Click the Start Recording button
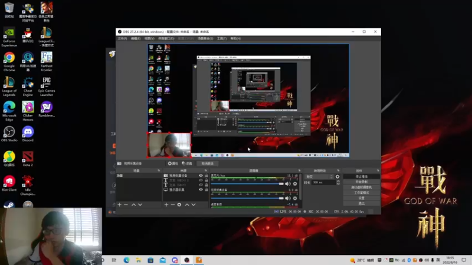Screen dimensions: 472x265 361,182
